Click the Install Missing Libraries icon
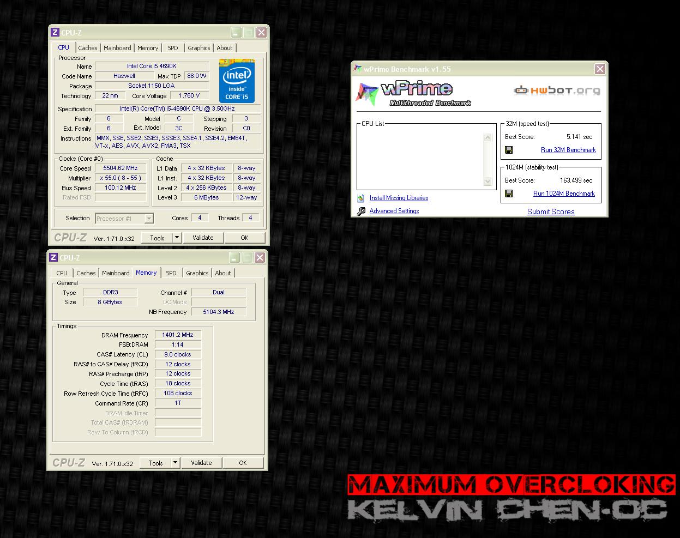This screenshot has width=680, height=538. pos(360,198)
